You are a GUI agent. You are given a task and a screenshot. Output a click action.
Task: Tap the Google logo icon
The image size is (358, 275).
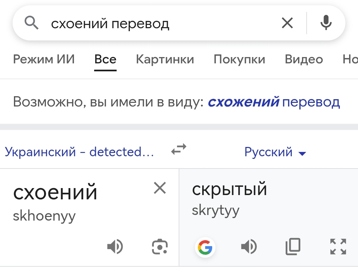[205, 247]
